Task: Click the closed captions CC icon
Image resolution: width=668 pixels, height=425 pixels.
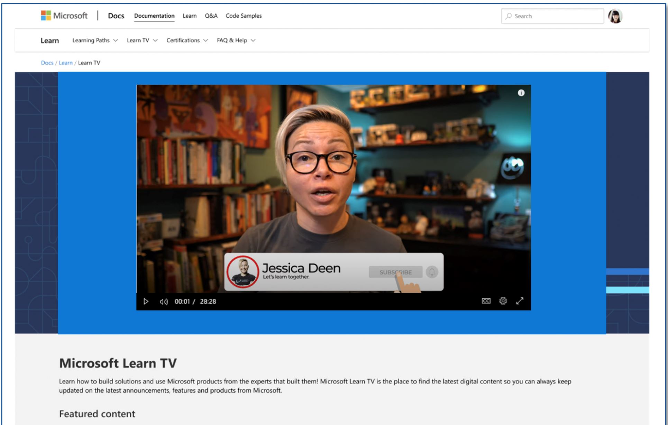Action: 485,301
